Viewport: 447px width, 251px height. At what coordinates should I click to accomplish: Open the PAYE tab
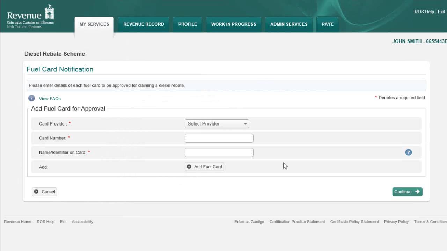(x=328, y=24)
